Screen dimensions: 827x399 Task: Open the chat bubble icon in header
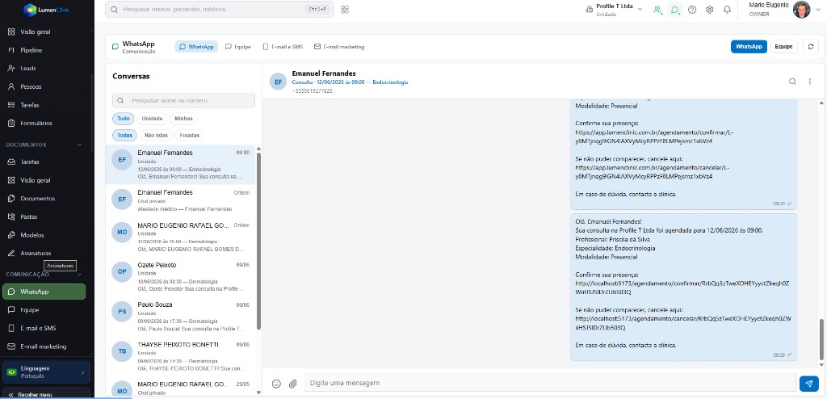click(x=674, y=10)
